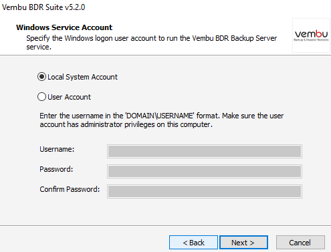Click the 'User Account' label text
This screenshot has height=252, width=331.
click(x=69, y=97)
